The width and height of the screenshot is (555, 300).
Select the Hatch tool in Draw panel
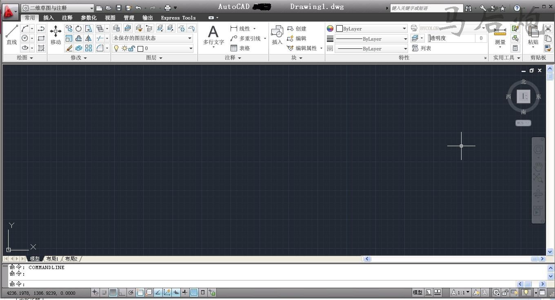(41, 48)
